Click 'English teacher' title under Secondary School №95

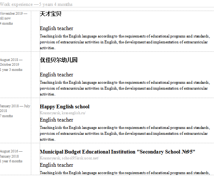click(57, 165)
